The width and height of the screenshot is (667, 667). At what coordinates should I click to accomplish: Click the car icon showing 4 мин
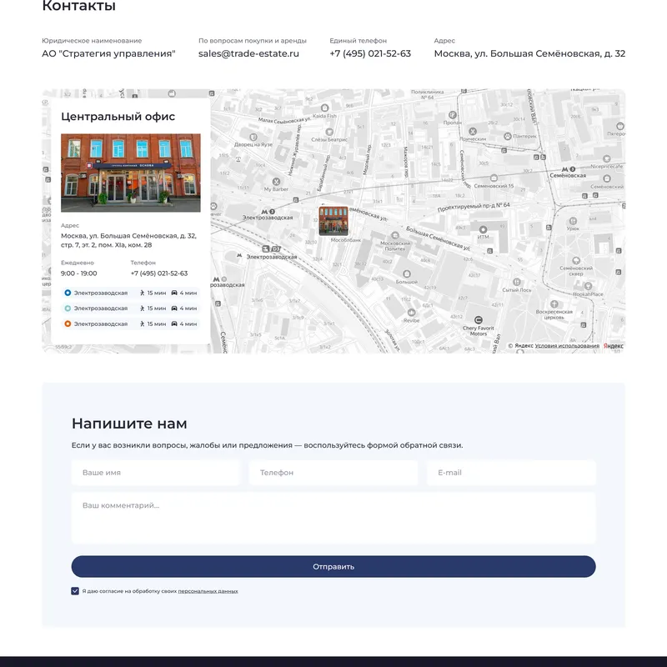tap(174, 293)
